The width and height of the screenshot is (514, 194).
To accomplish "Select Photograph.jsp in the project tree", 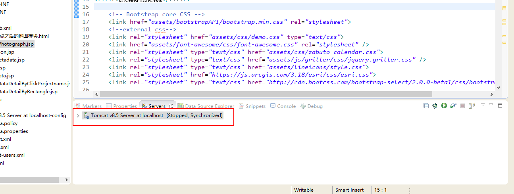I will click(17, 44).
